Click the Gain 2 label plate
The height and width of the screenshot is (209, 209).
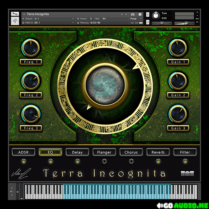pyautogui.click(x=178, y=95)
